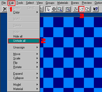Choose Unhide all from Edit menu
The width and height of the screenshot is (102, 92).
(x=23, y=41)
